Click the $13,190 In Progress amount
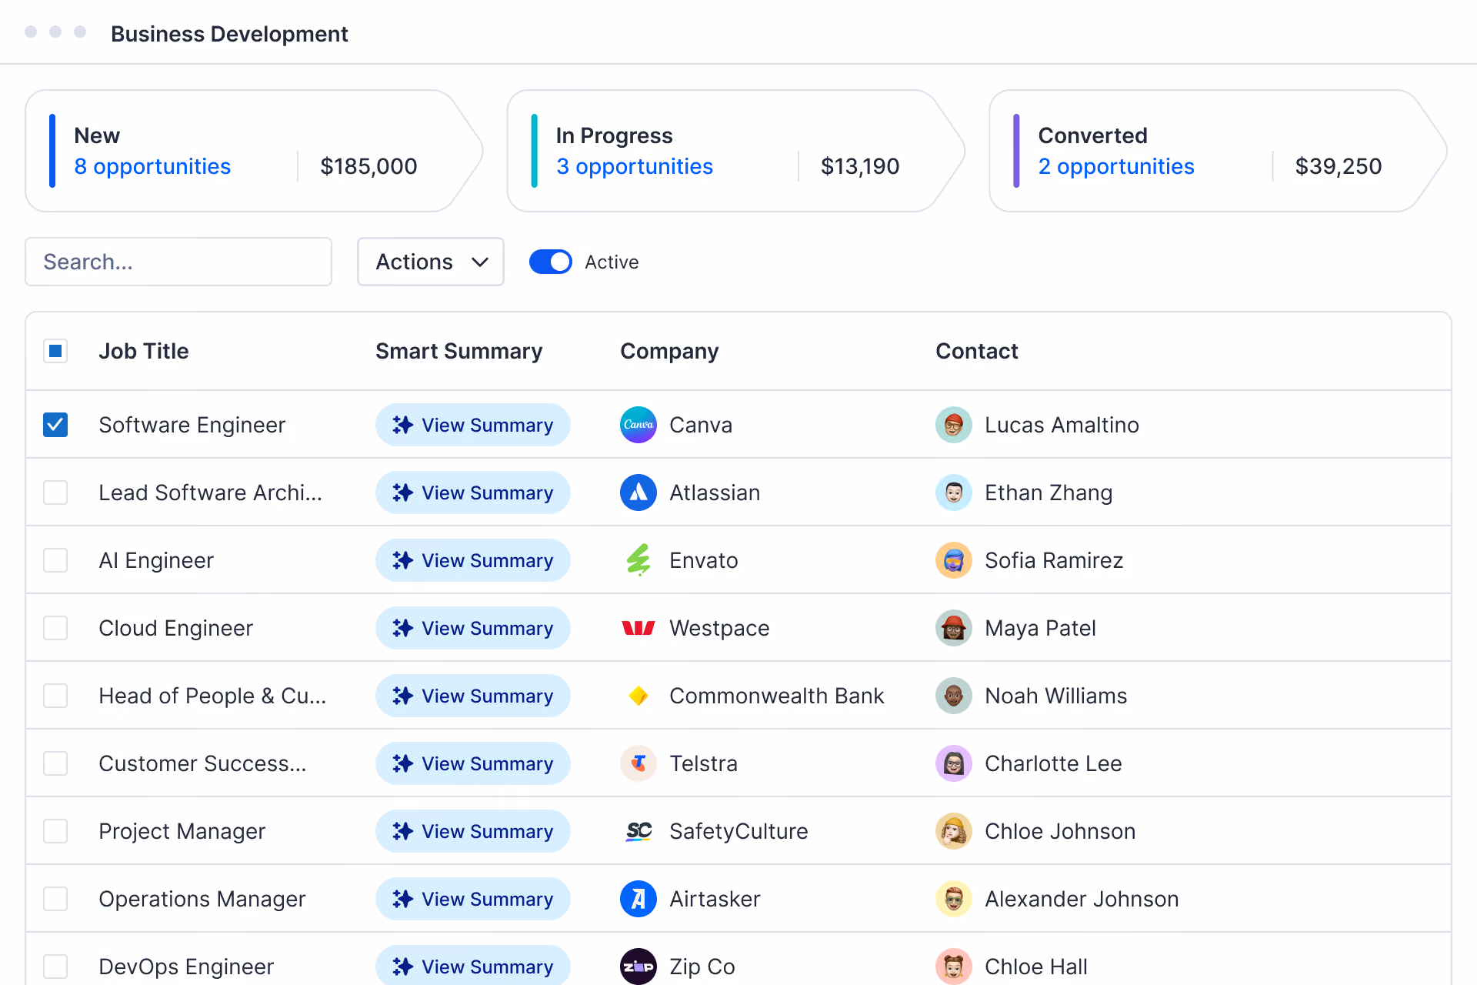 [x=860, y=166]
